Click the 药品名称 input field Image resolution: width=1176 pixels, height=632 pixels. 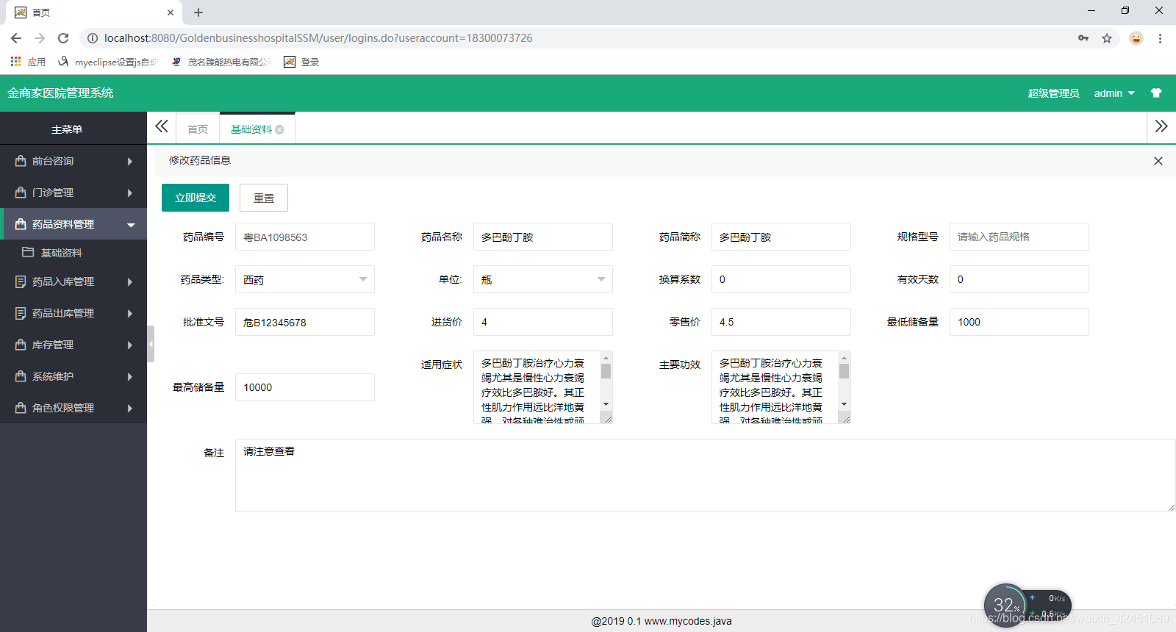pyautogui.click(x=543, y=237)
